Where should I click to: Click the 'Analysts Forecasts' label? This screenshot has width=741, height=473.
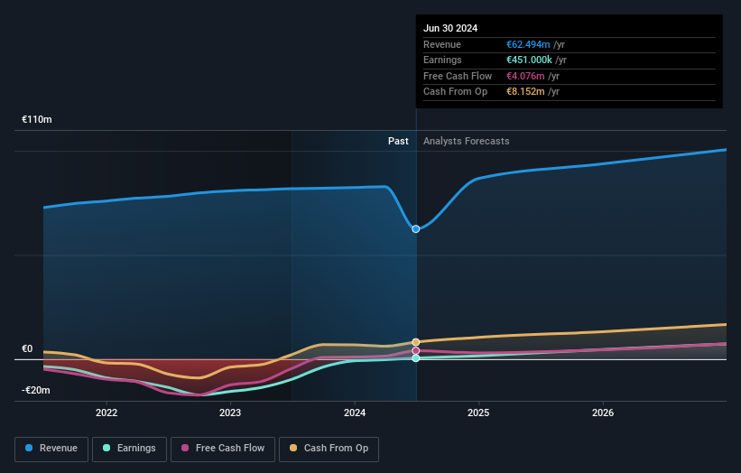coord(467,141)
